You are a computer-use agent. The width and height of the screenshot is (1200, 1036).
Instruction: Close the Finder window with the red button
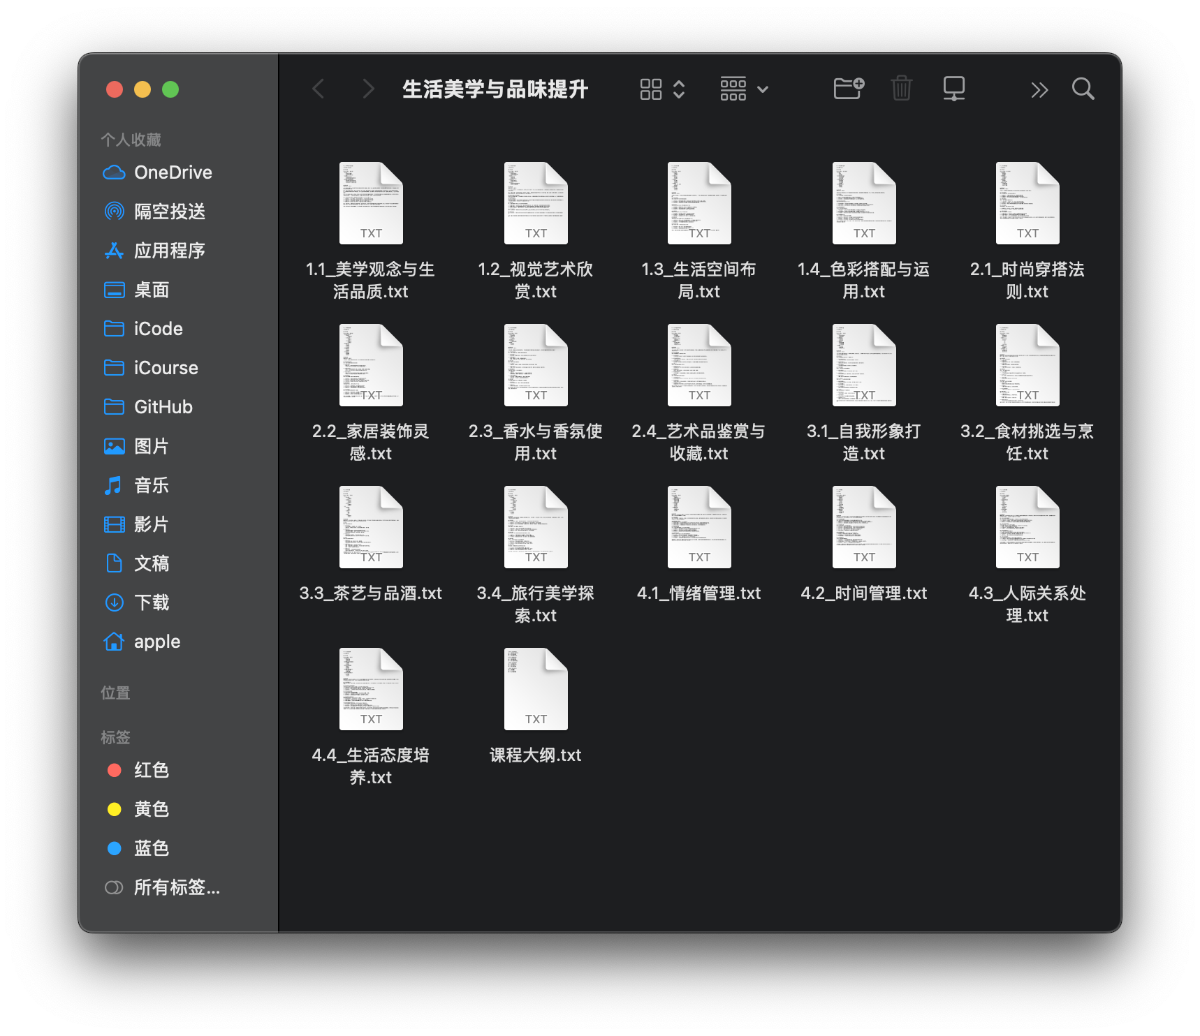tap(115, 89)
